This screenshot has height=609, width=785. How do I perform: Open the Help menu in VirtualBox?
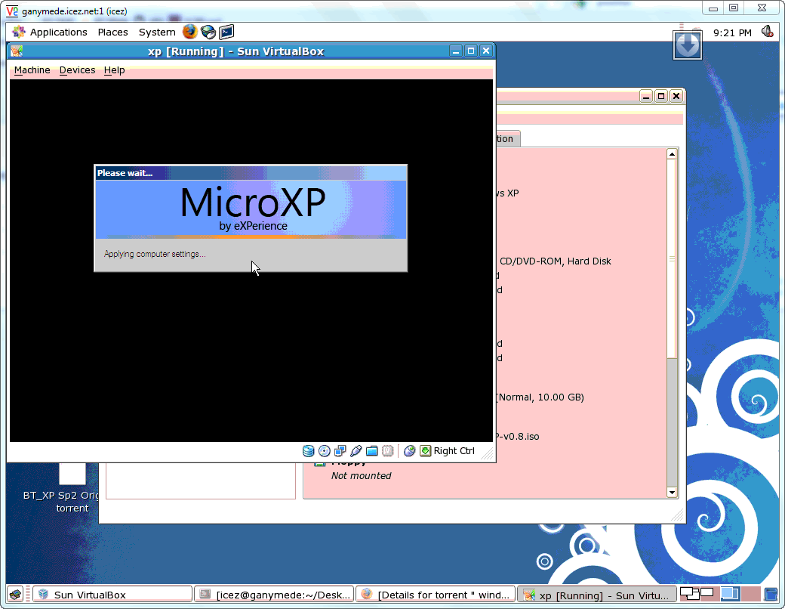click(114, 70)
